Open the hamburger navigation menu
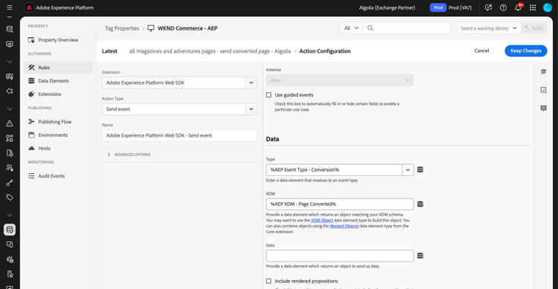This screenshot has width=558, height=289. (x=10, y=7)
